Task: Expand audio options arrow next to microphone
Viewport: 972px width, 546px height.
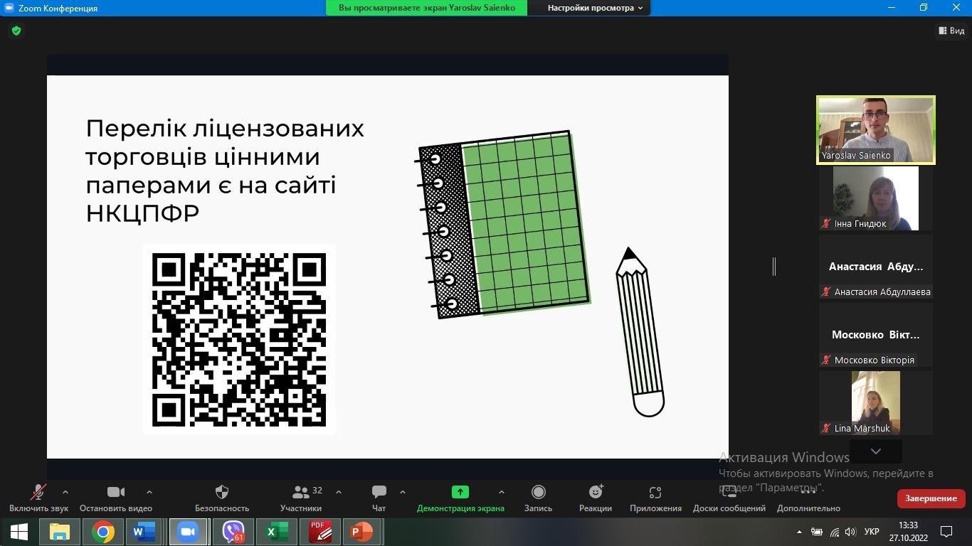Action: tap(65, 491)
